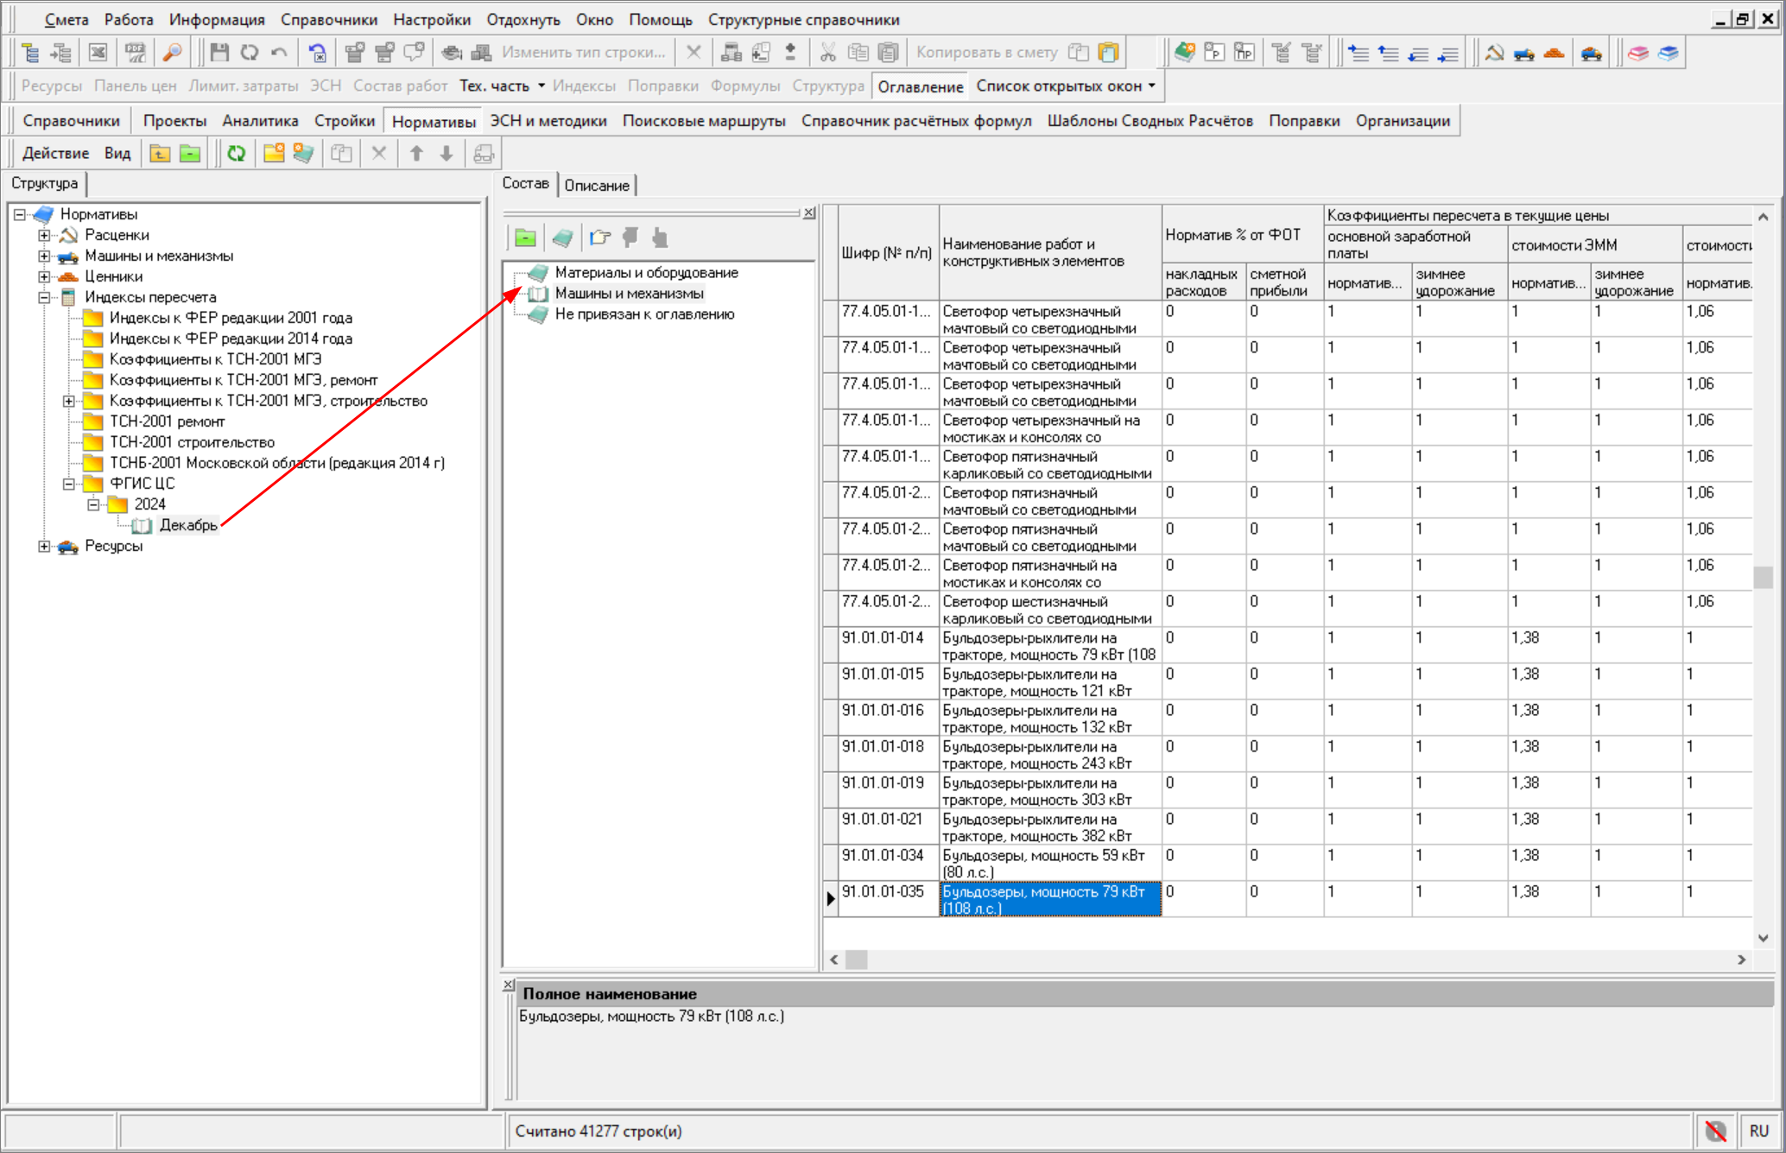Click the printer icon in lower toolbar
Viewport: 1786px width, 1153px height.
pos(484,154)
